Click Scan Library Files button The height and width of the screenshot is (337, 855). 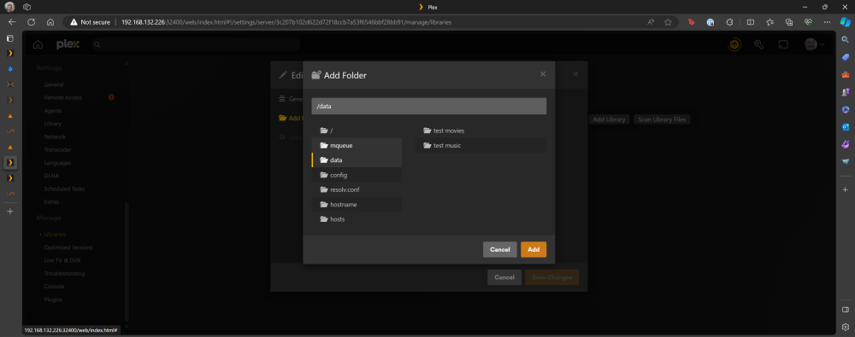662,119
